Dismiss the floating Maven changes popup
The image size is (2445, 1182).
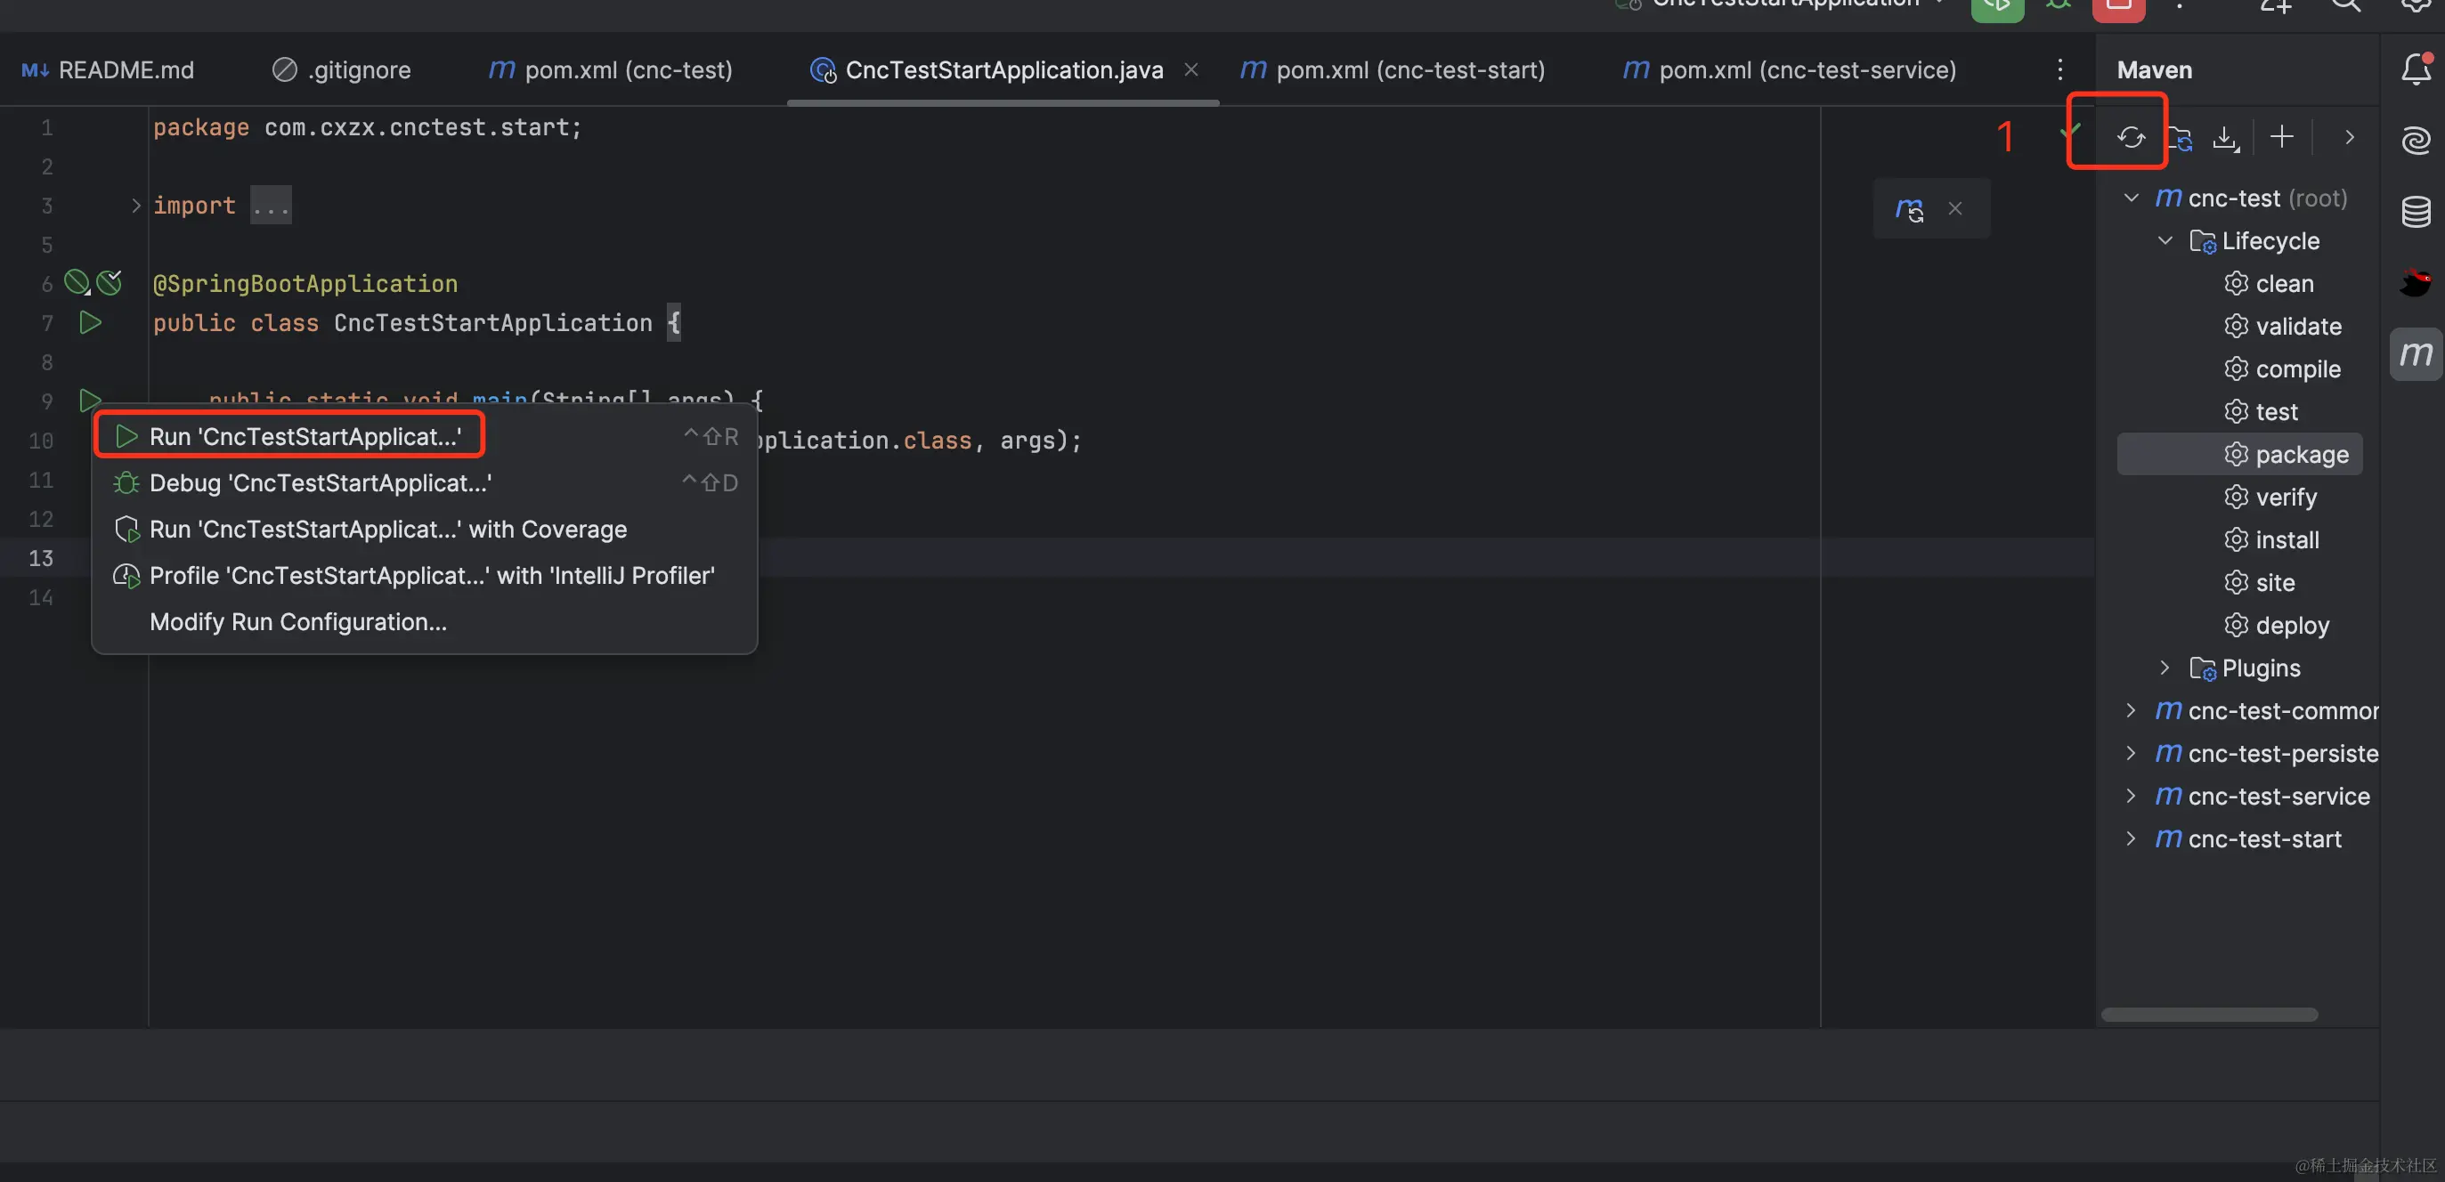pyautogui.click(x=1954, y=208)
